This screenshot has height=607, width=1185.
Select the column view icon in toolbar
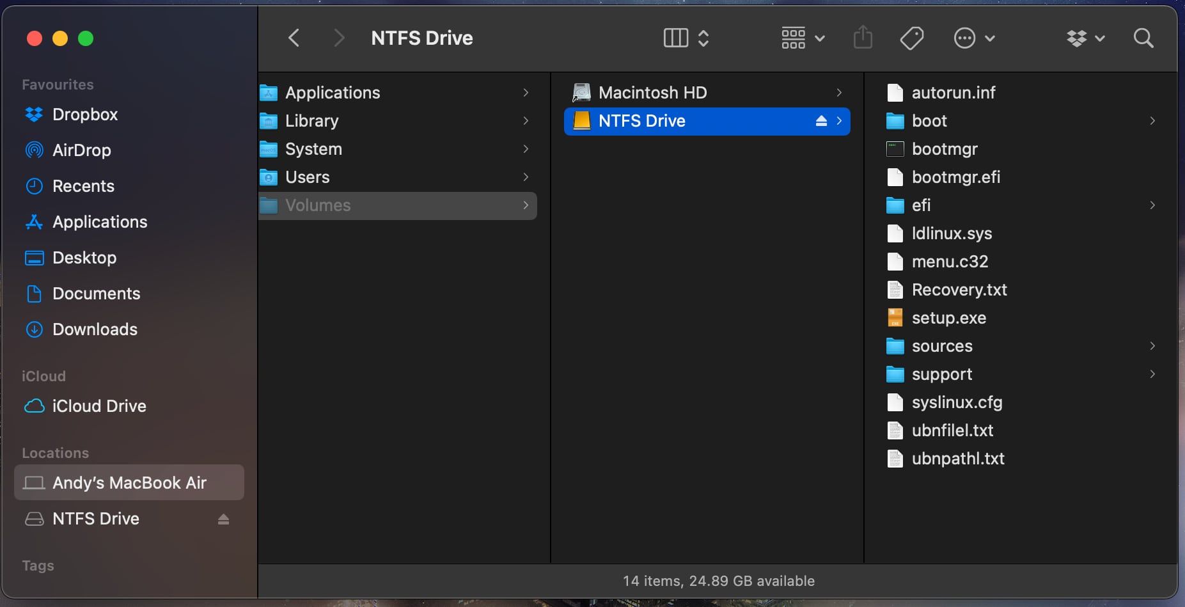[x=675, y=38]
